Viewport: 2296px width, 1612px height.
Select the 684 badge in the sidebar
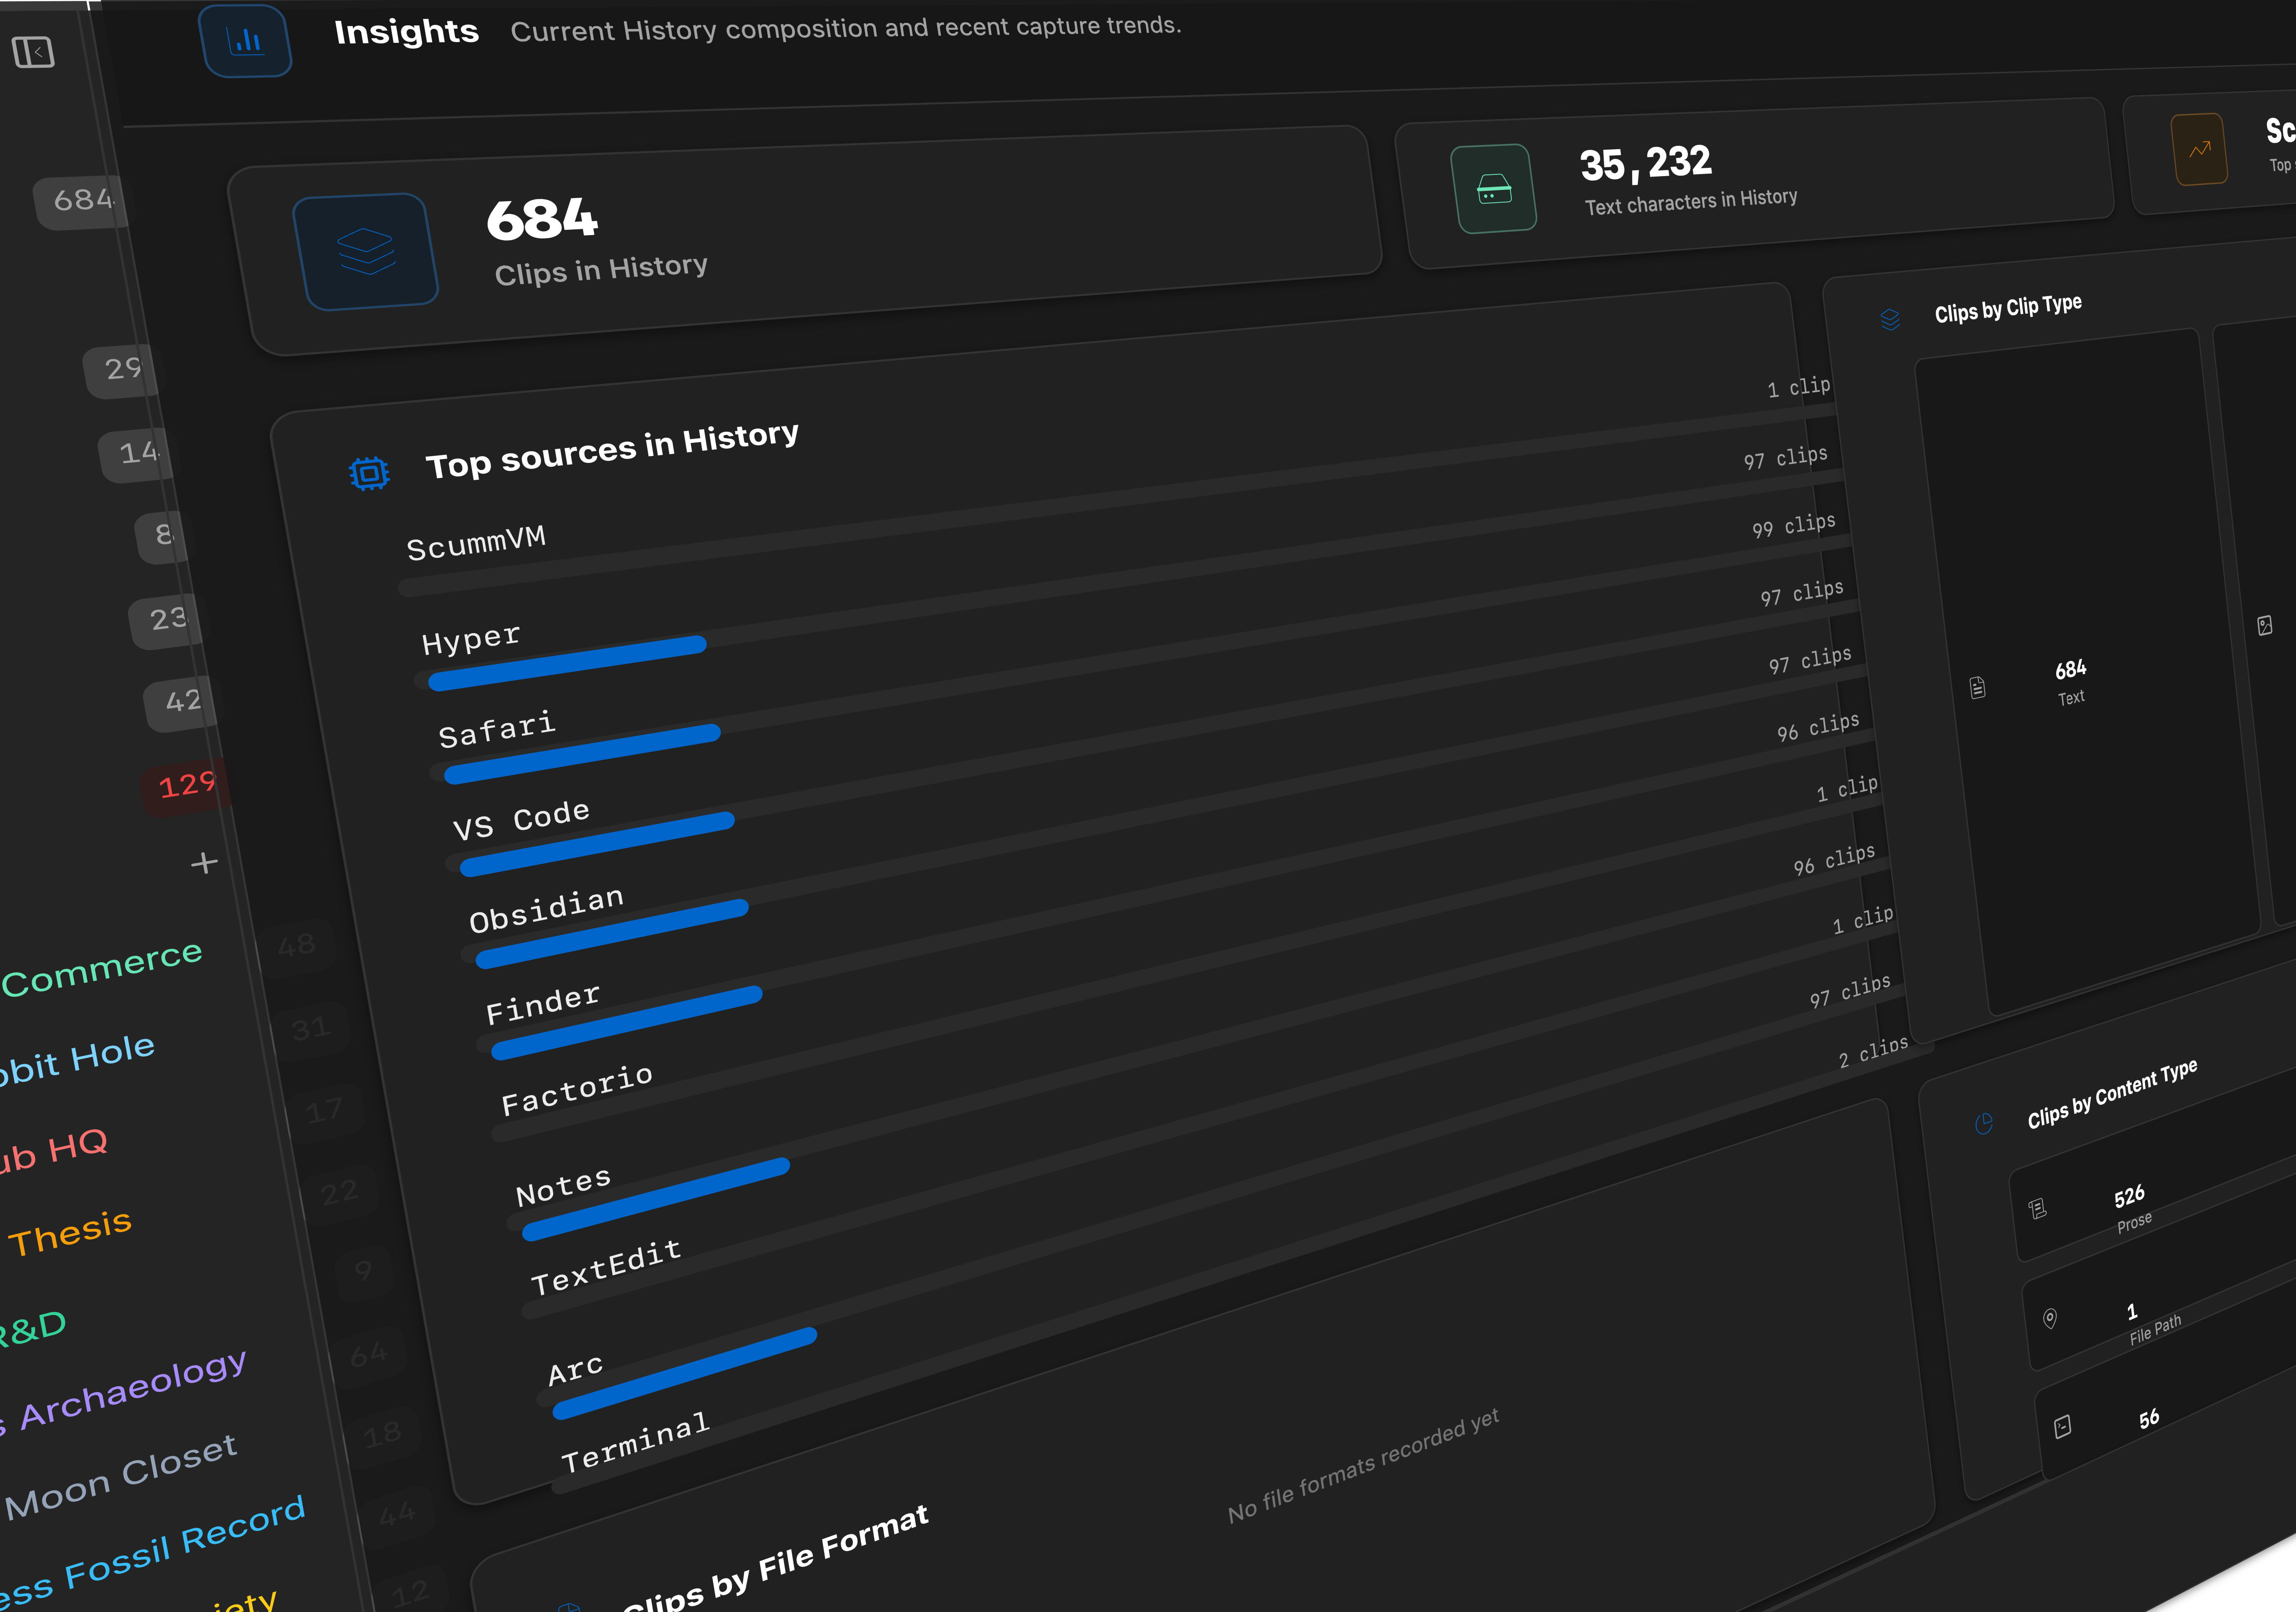pos(82,202)
